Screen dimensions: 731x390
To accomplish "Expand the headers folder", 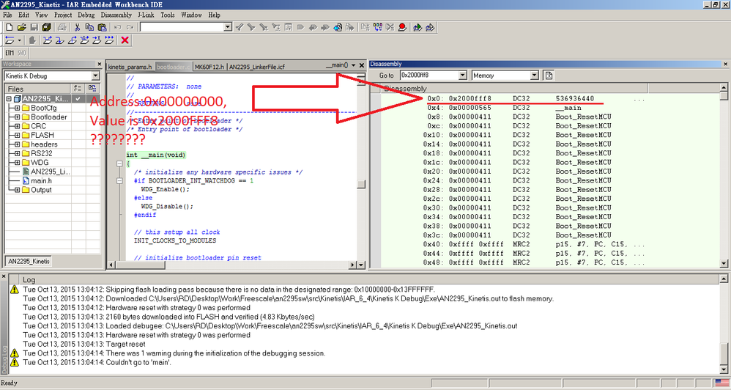I will pyautogui.click(x=18, y=144).
